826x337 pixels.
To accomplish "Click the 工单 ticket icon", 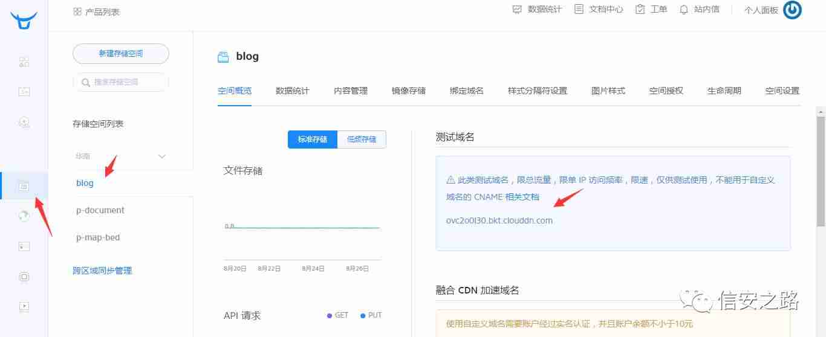I will [640, 10].
